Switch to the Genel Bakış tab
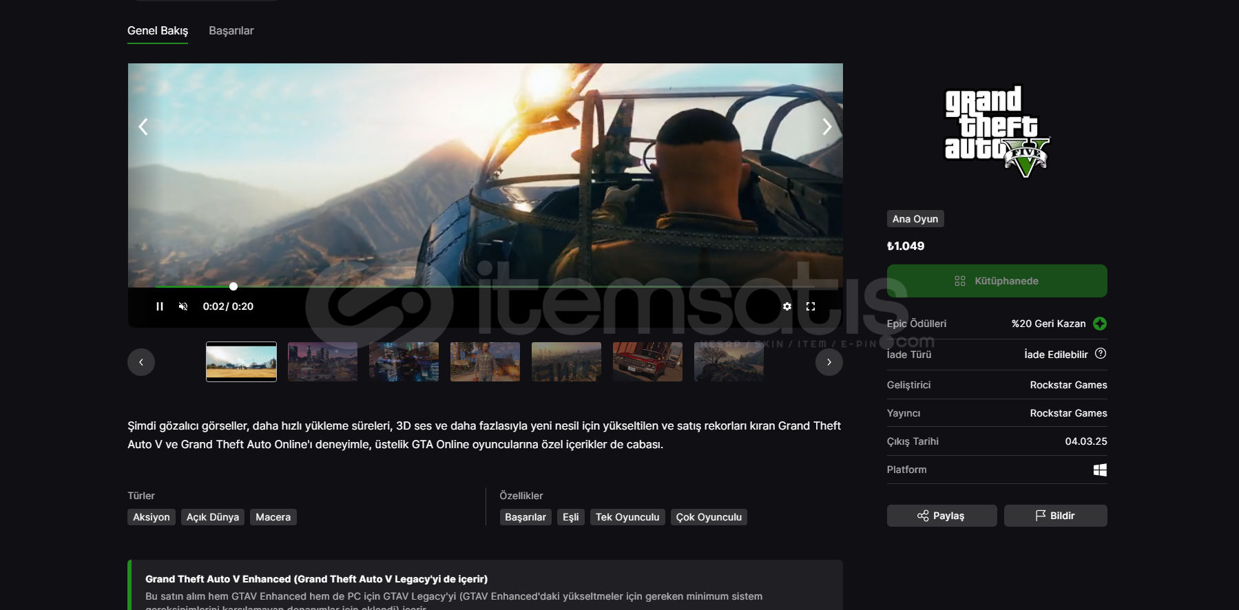This screenshot has height=610, width=1239. [x=158, y=30]
